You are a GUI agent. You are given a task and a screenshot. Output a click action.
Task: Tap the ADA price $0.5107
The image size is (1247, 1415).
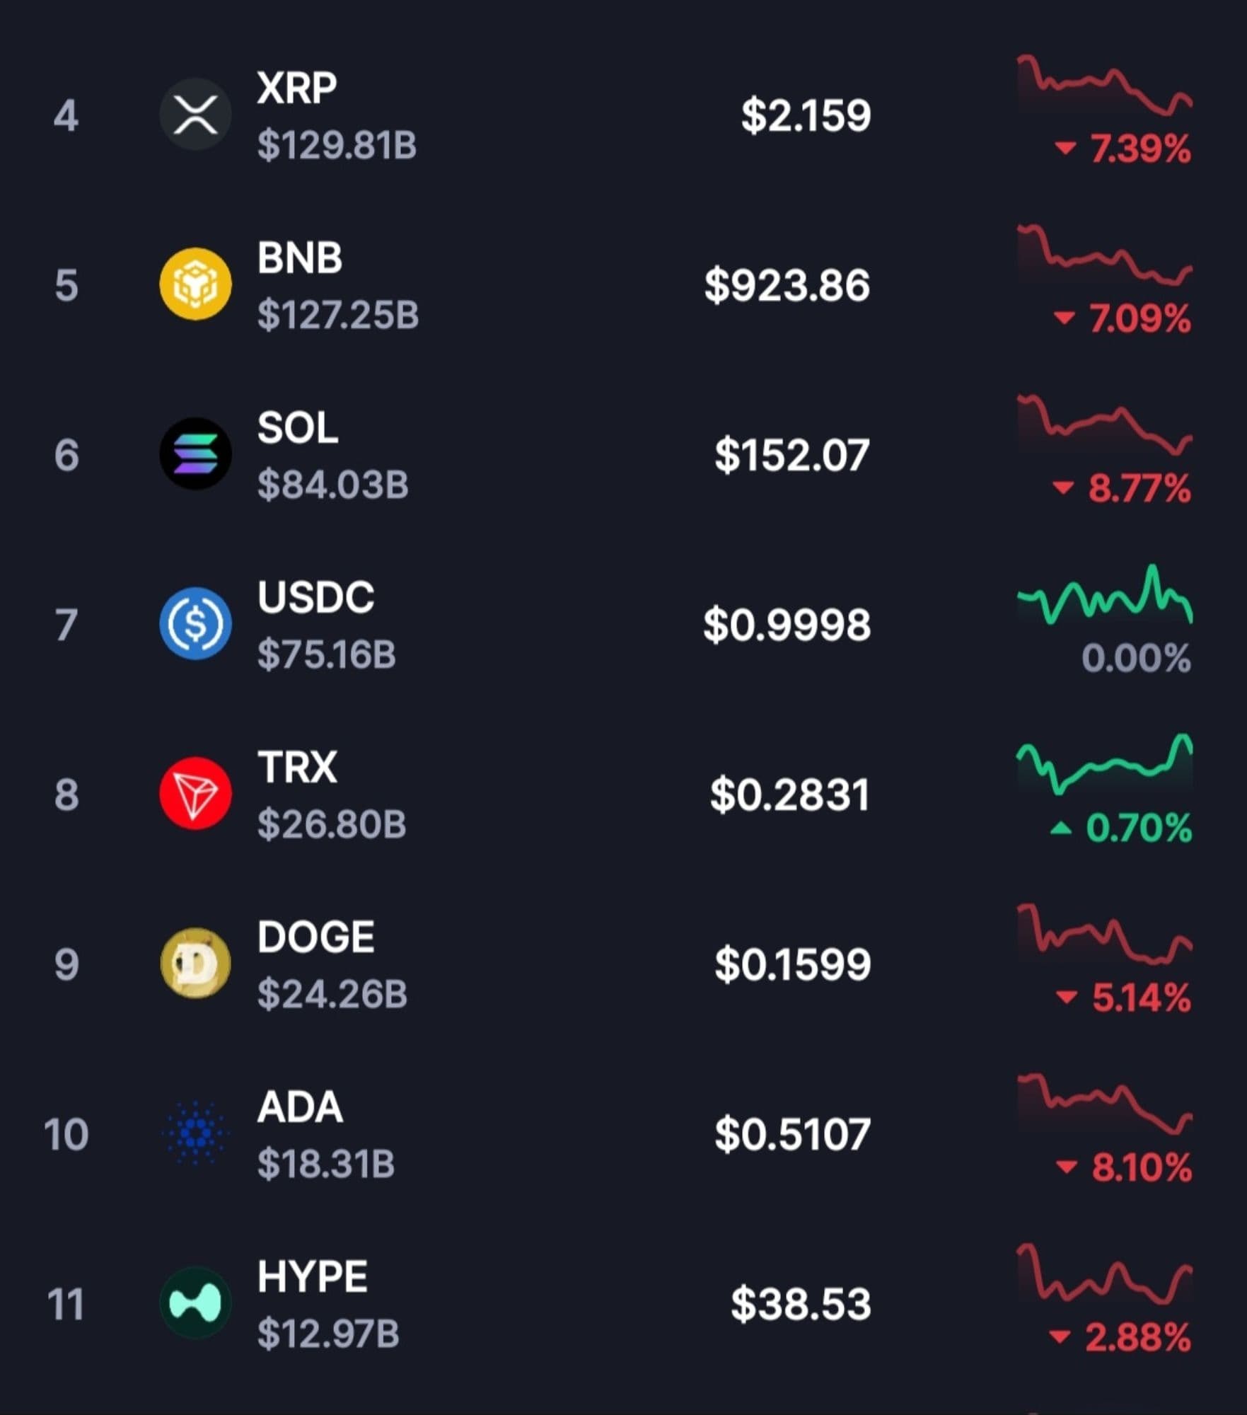point(792,1135)
